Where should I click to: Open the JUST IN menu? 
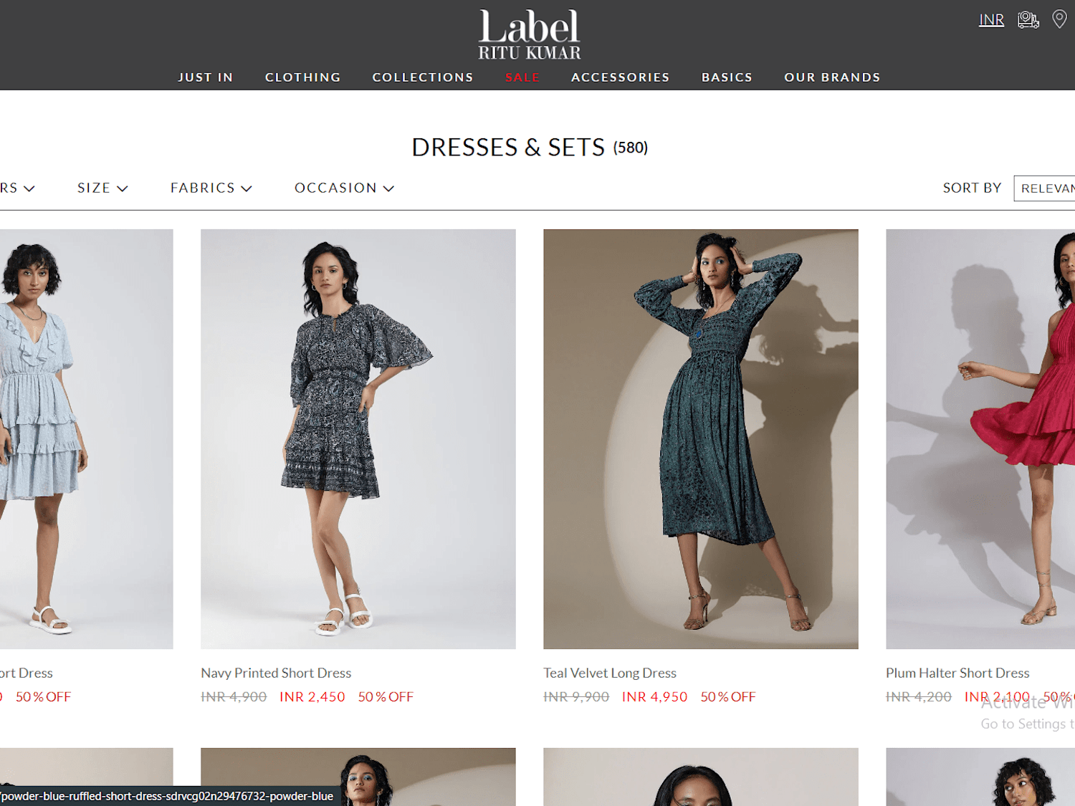coord(206,77)
